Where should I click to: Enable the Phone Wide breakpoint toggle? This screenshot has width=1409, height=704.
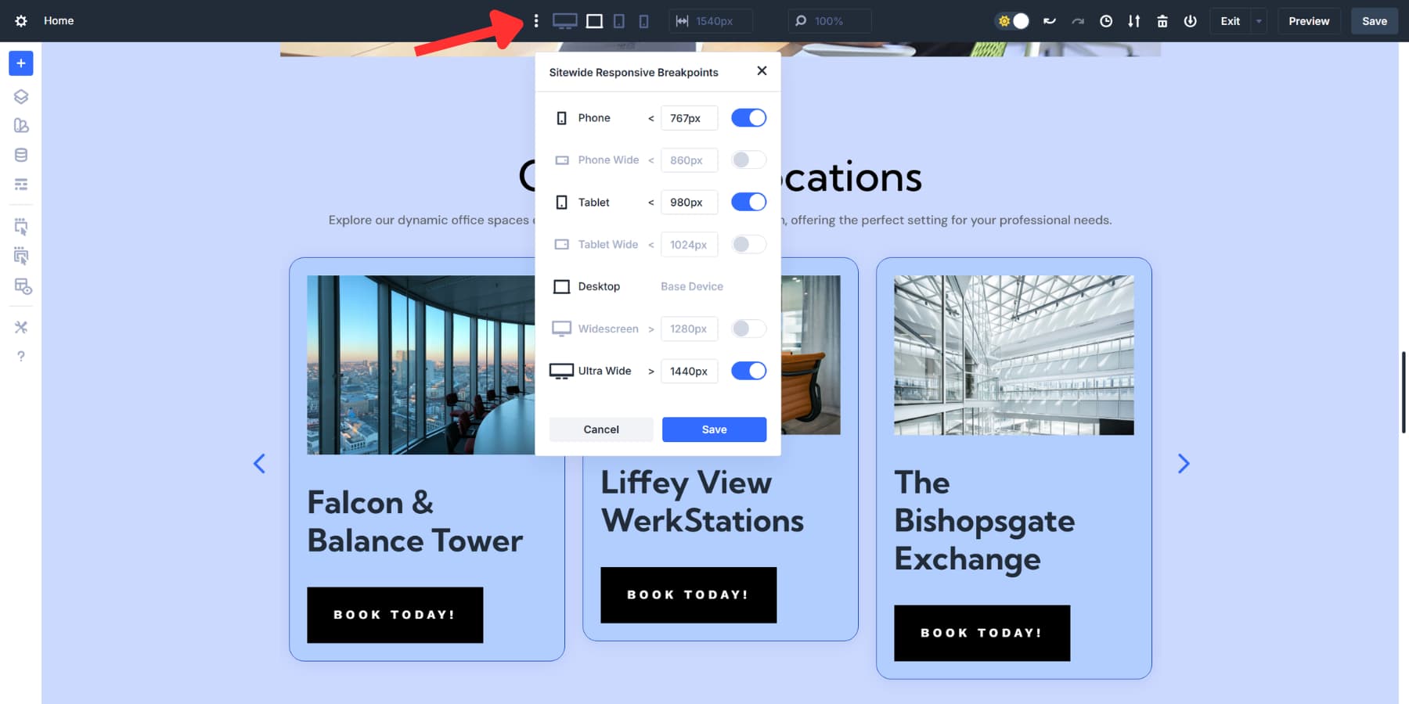tap(748, 160)
